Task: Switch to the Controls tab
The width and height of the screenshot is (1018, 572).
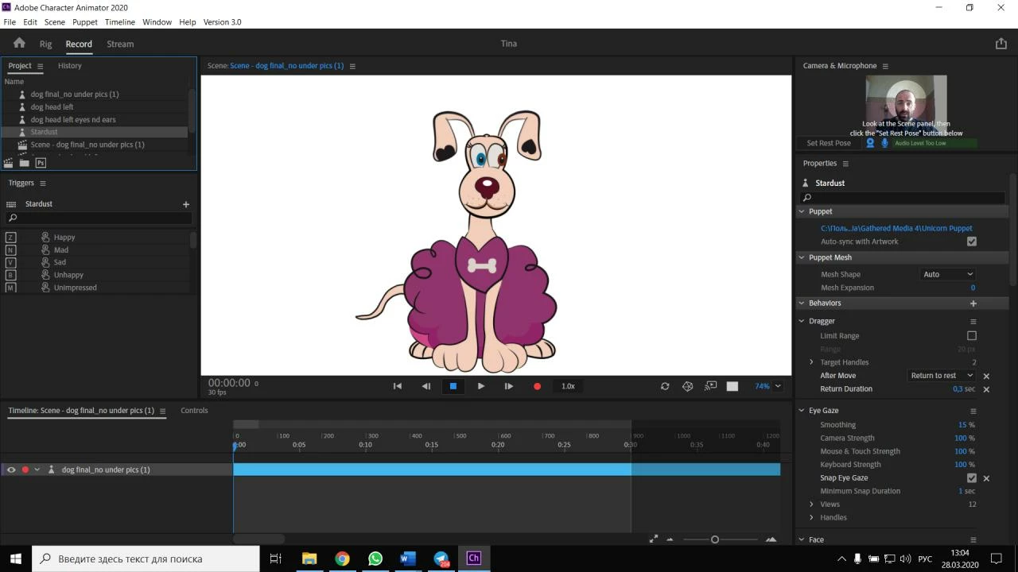Action: tap(194, 411)
